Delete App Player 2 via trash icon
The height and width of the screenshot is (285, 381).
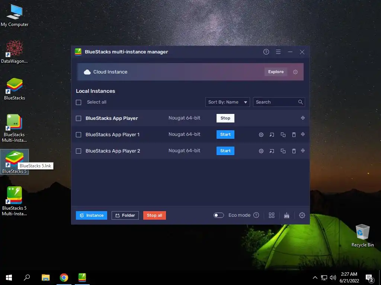294,151
